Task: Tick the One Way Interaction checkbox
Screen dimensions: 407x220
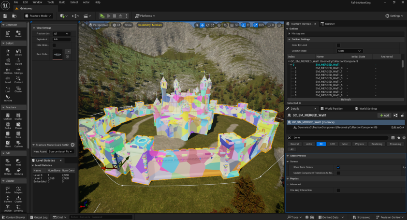Action: tap(338, 190)
